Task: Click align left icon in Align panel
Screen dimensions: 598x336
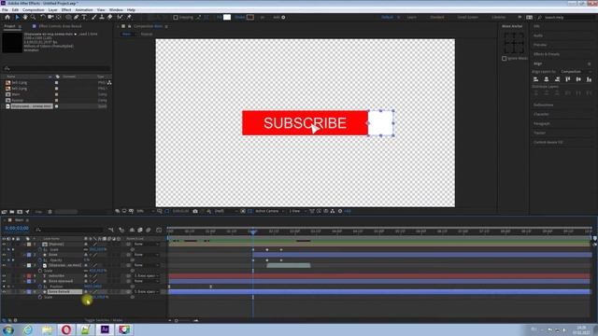Action: pyautogui.click(x=535, y=79)
